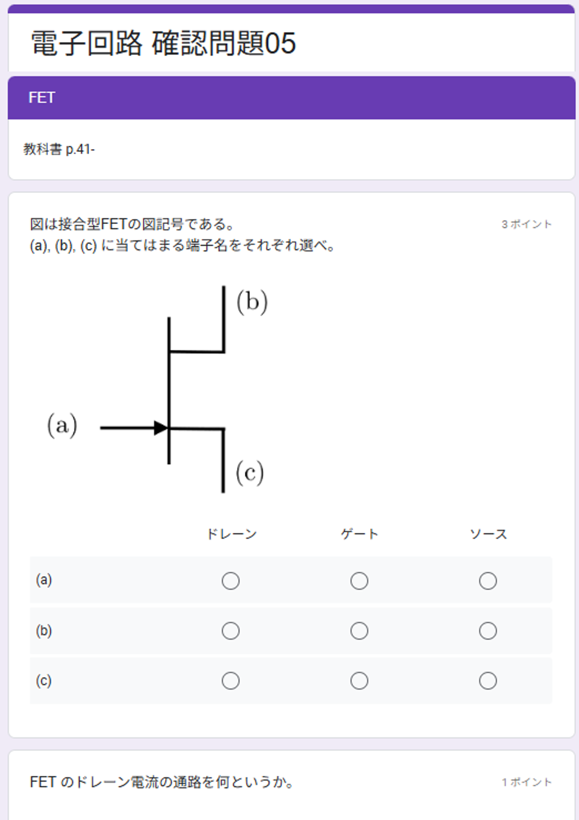Click the 1 ポイント score label
579x820 pixels.
[x=526, y=782]
